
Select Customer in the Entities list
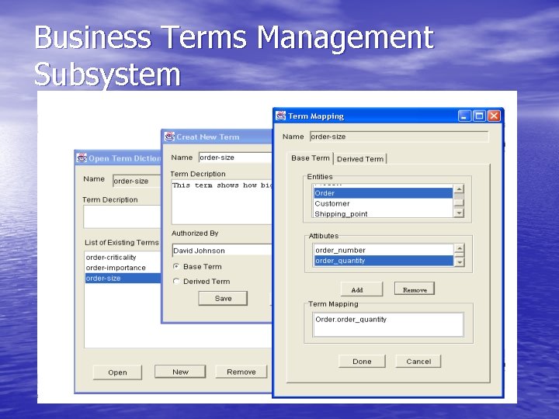(384, 203)
